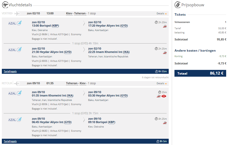This screenshot has width=228, height=145.
Task: Click the belasting value 40,85 €
Action: (x=222, y=33)
